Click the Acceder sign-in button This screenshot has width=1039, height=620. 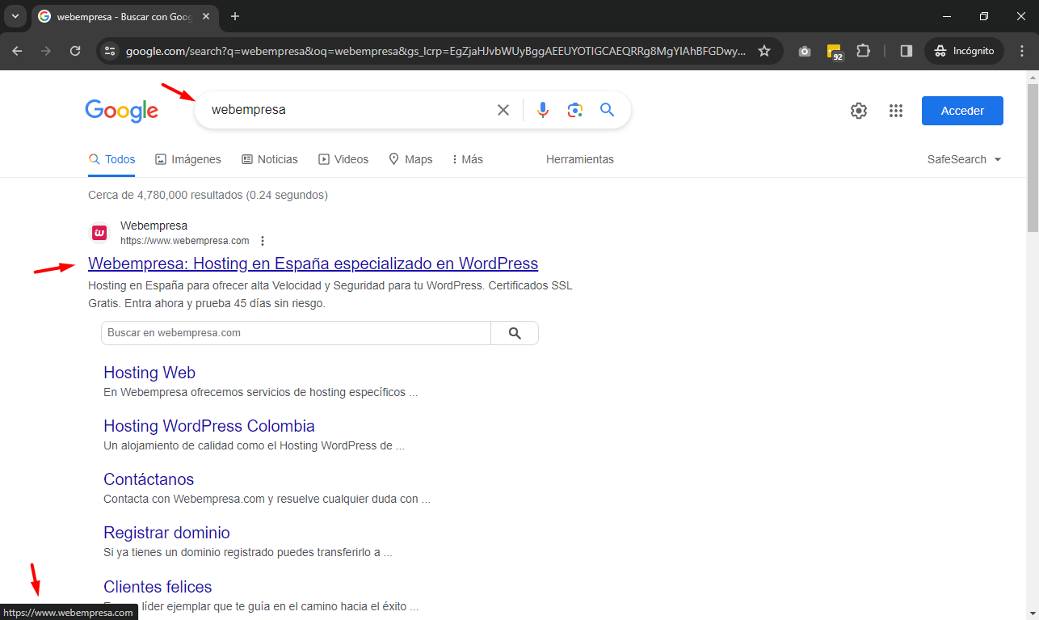coord(962,111)
